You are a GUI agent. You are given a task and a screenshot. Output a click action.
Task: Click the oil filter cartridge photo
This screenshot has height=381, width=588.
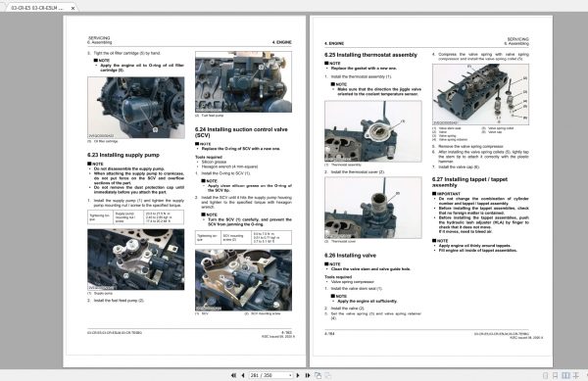coord(136,108)
